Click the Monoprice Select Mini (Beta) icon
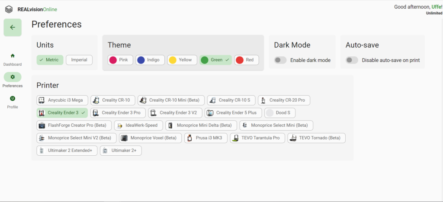 tap(245, 125)
